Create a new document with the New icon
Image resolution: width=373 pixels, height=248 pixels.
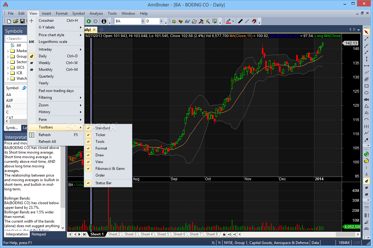[x=9, y=21]
